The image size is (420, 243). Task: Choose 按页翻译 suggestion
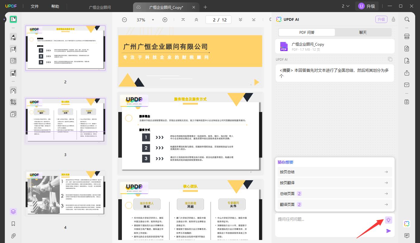335,183
